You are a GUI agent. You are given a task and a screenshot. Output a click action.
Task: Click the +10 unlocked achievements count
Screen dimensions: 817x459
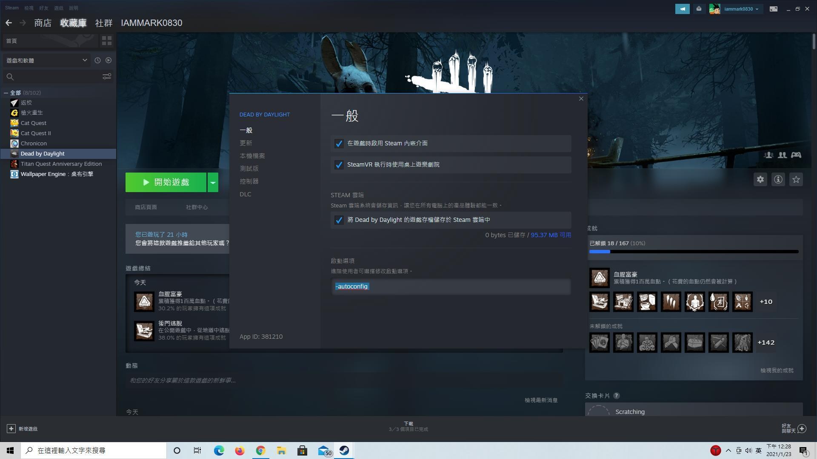pyautogui.click(x=766, y=302)
